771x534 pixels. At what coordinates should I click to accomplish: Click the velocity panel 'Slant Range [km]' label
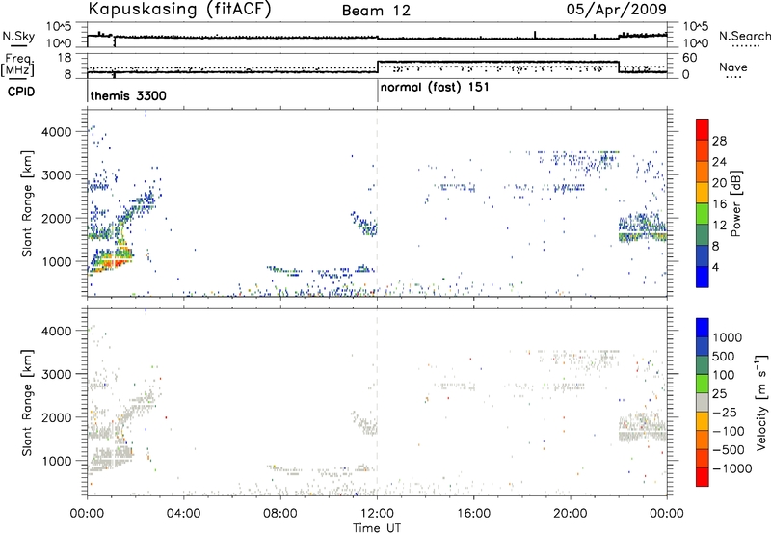click(27, 403)
